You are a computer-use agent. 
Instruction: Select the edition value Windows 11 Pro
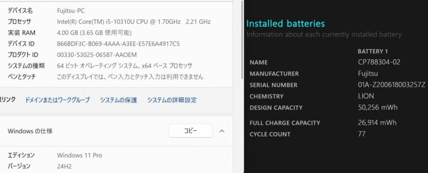80,155
